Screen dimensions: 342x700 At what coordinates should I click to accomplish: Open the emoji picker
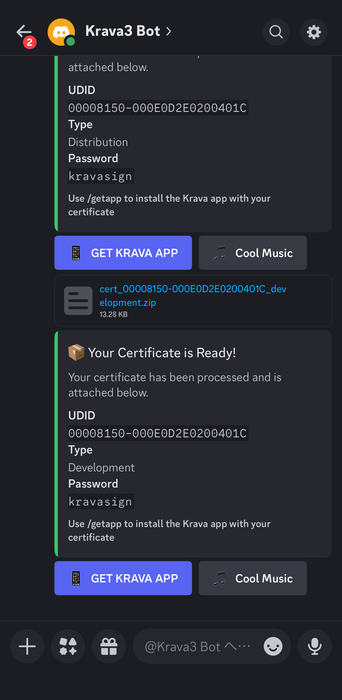273,646
